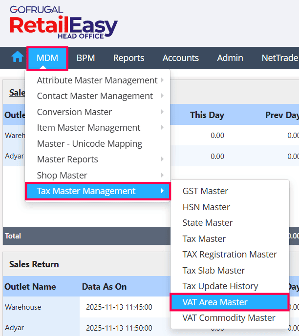Viewport: 299px width, 336px height.
Task: Open State Master
Action: (x=230, y=223)
